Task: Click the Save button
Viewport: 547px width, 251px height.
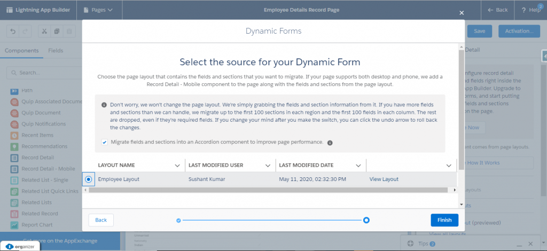Action: click(479, 31)
